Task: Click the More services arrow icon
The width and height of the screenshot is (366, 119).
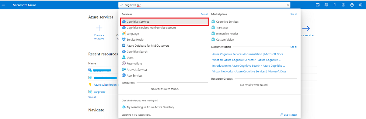Action: [306, 28]
